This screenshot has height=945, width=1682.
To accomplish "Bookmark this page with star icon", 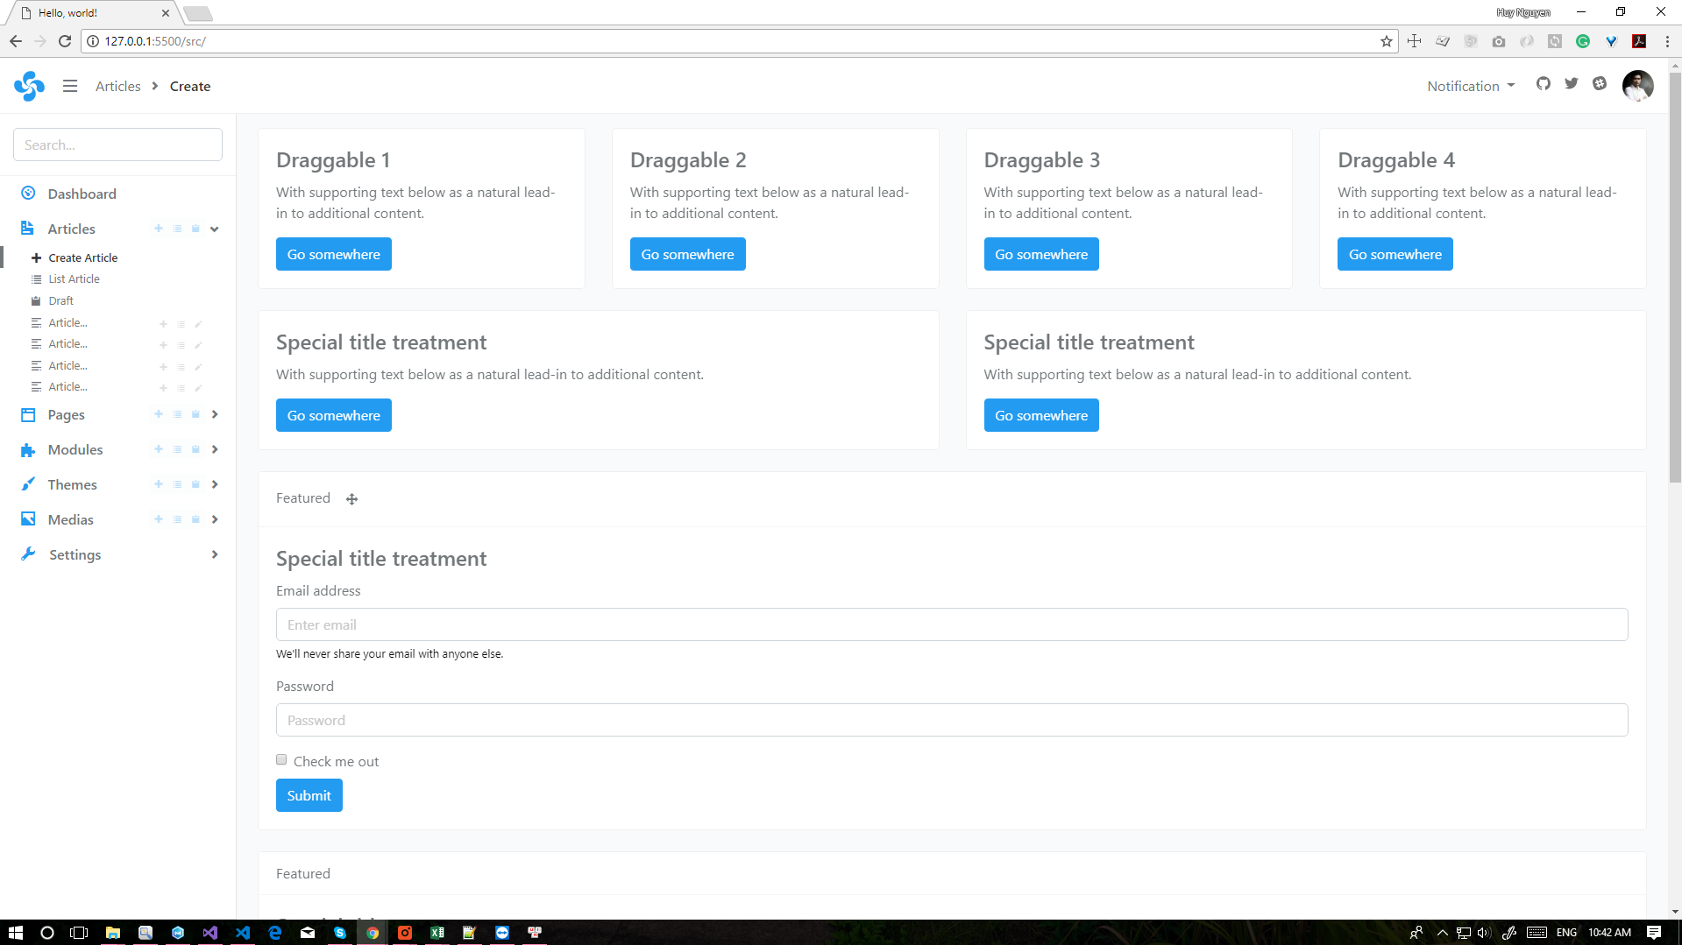I will click(x=1387, y=41).
